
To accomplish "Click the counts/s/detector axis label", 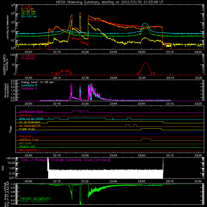I will (x=8, y=27).
